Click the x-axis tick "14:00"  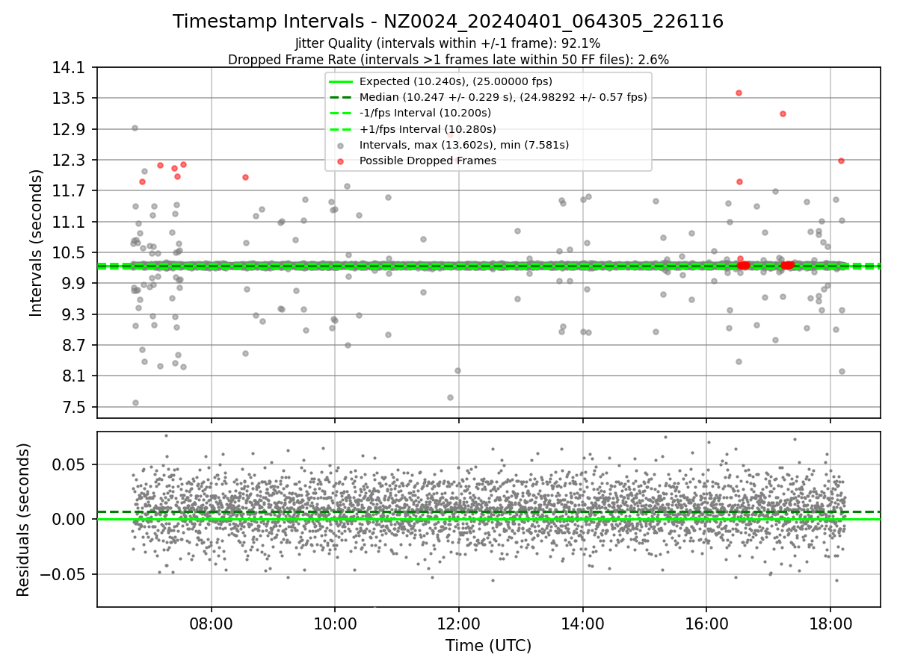582,623
